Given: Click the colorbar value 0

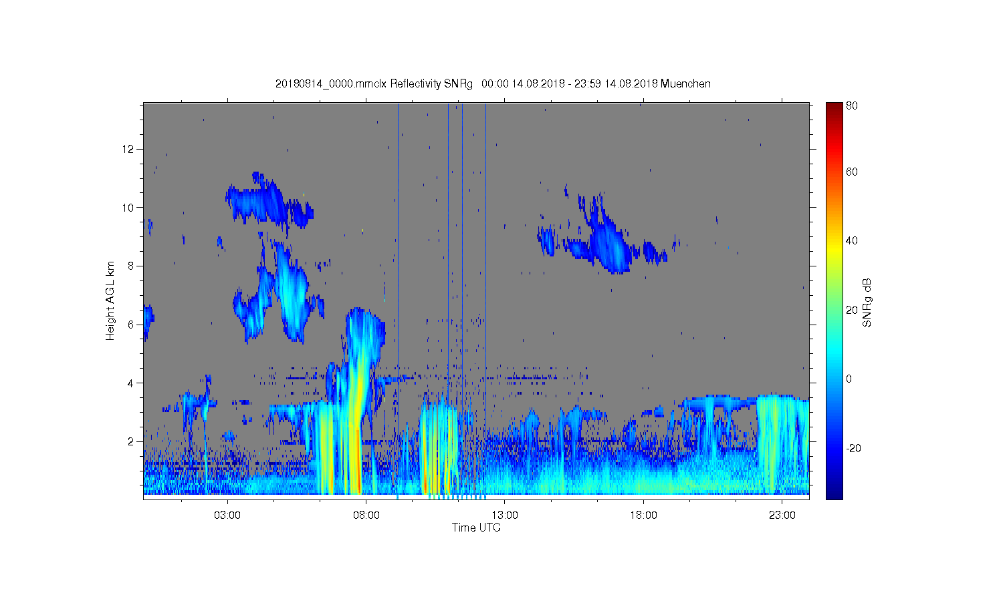Looking at the screenshot, I should pos(849,379).
